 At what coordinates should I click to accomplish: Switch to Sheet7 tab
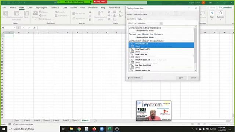[x=66, y=120]
